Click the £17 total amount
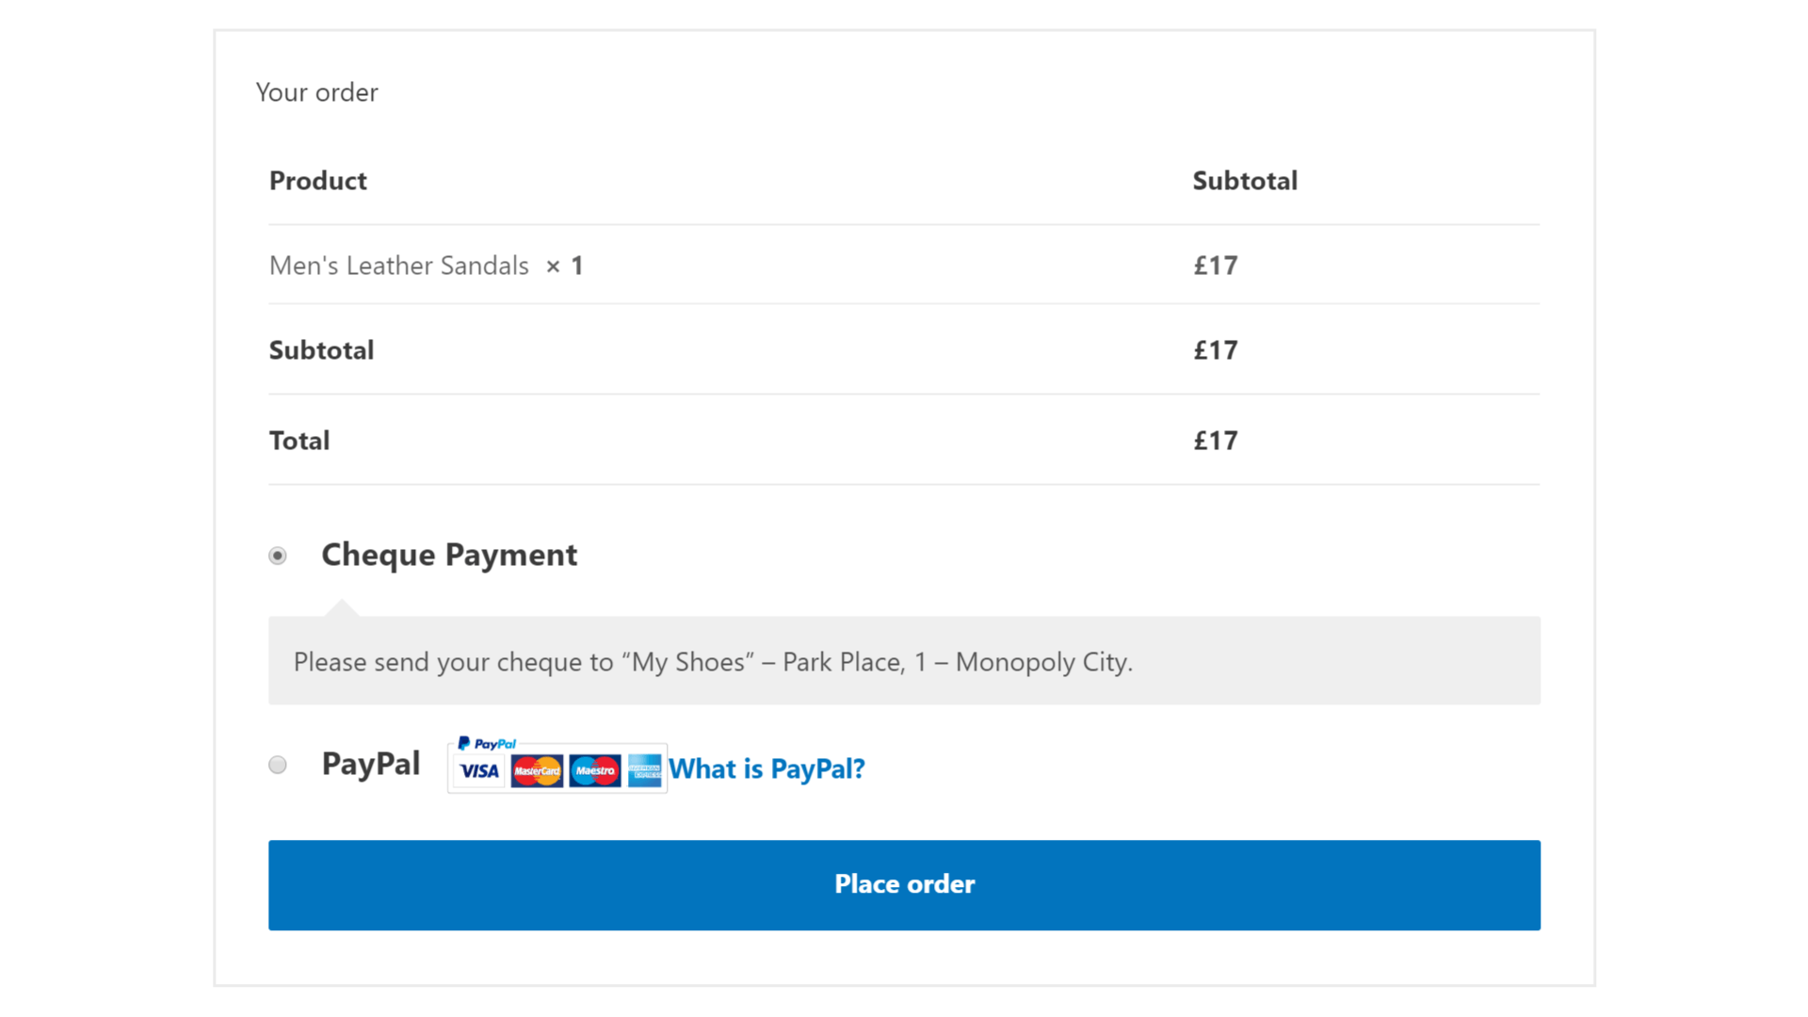 (1216, 441)
